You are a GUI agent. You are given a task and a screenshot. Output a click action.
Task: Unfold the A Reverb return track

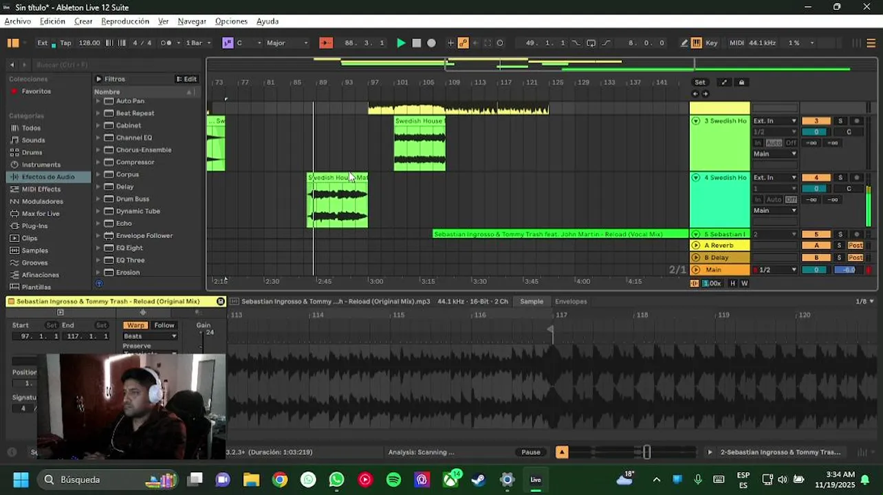[x=696, y=245]
